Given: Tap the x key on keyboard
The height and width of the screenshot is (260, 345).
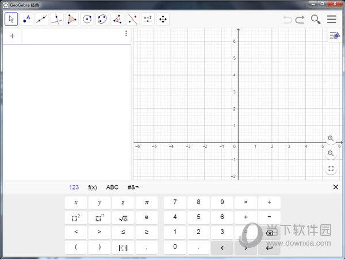Looking at the screenshot, I should pos(76,202).
